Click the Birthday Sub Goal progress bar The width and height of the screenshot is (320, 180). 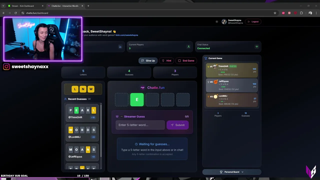point(45,179)
